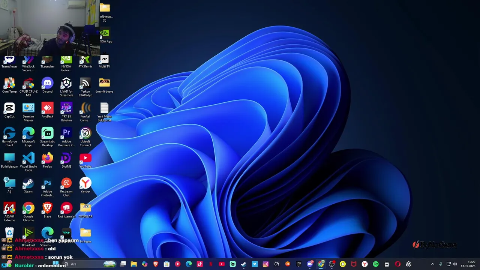This screenshot has width=480, height=270.
Task: Open Copilot from the taskbar
Action: (144, 264)
